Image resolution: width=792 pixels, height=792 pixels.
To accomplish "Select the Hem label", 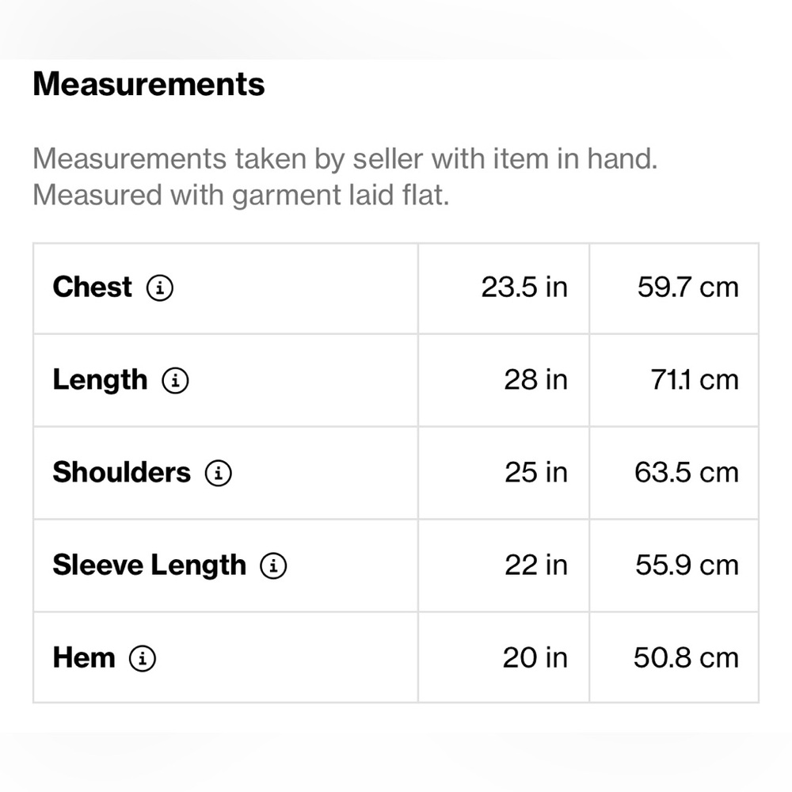I will pyautogui.click(x=84, y=658).
